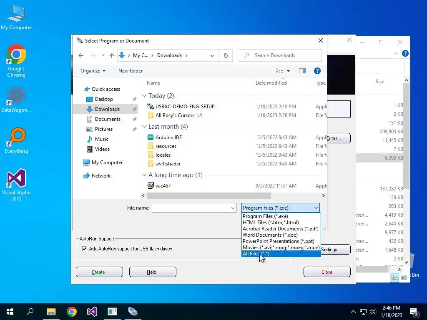Open File Explorer from the taskbar

51,312
